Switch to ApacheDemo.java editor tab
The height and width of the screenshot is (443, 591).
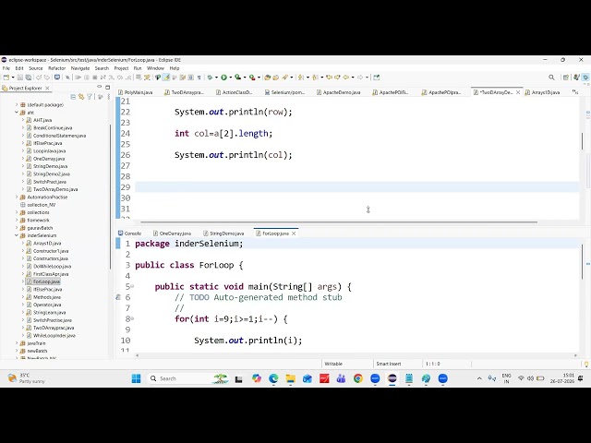339,92
